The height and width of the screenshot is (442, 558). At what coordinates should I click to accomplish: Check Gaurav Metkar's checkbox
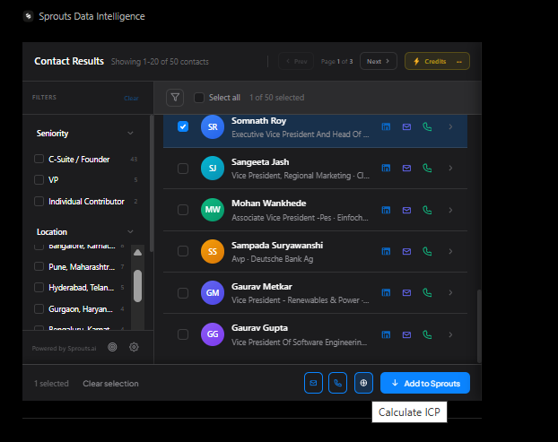tap(183, 293)
